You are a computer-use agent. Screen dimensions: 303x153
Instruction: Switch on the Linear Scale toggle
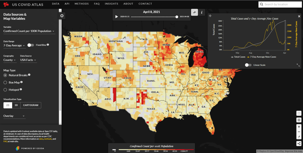click(248, 65)
